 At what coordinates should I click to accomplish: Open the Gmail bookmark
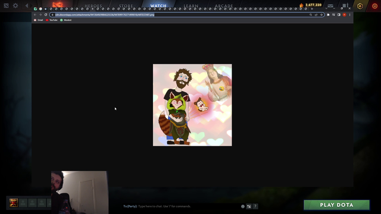(x=38, y=20)
